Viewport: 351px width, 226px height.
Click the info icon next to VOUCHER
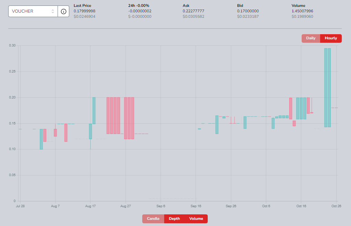[x=63, y=11]
